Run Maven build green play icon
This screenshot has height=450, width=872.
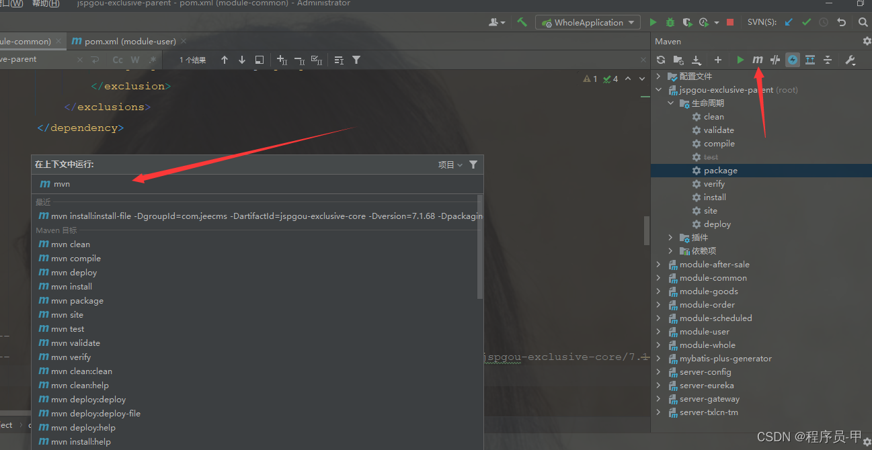(740, 60)
